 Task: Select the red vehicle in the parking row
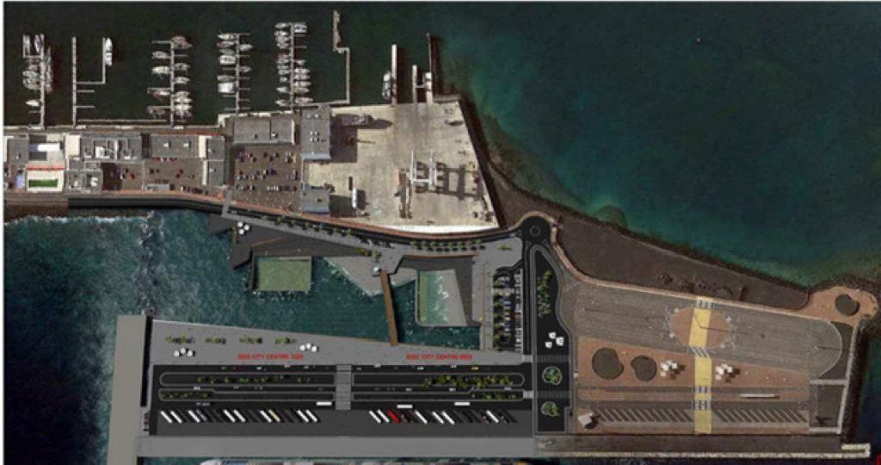pyautogui.click(x=393, y=416)
